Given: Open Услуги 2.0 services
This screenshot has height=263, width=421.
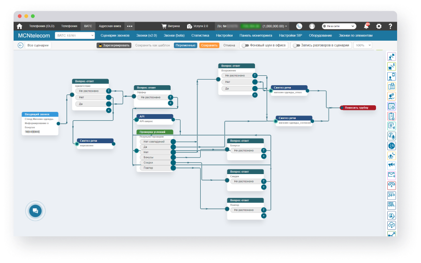Looking at the screenshot, I should [197, 26].
